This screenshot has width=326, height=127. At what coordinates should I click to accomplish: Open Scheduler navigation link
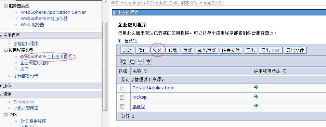pyautogui.click(x=24, y=102)
